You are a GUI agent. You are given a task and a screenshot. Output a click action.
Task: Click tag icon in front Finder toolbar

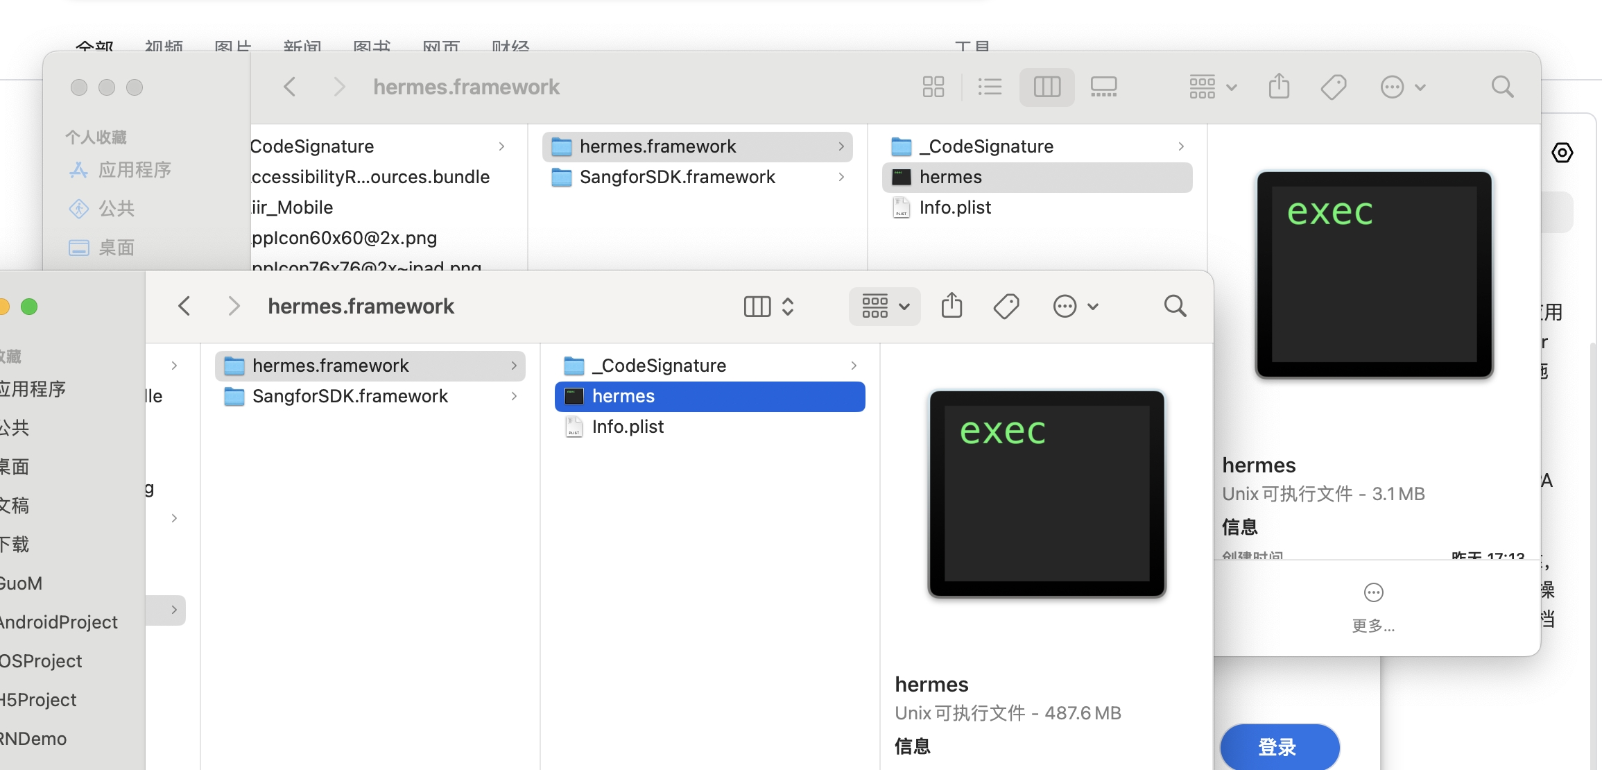coord(1006,306)
